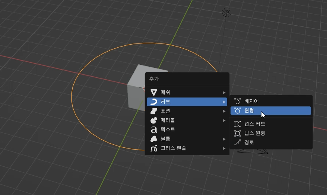327x195 pixels.
Task: Click the surface icon beside 표면
Action: pyautogui.click(x=154, y=111)
